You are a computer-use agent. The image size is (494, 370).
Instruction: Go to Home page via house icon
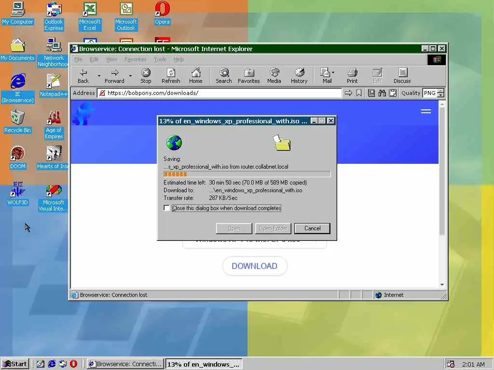(196, 76)
